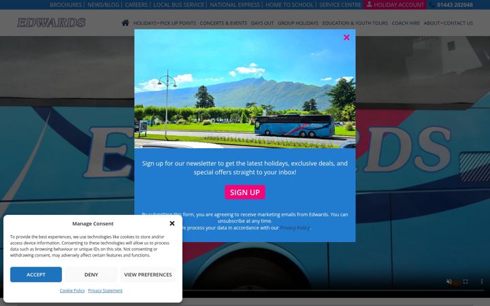Visit the Service Centre page
Image resolution: width=490 pixels, height=306 pixels.
coord(340,5)
